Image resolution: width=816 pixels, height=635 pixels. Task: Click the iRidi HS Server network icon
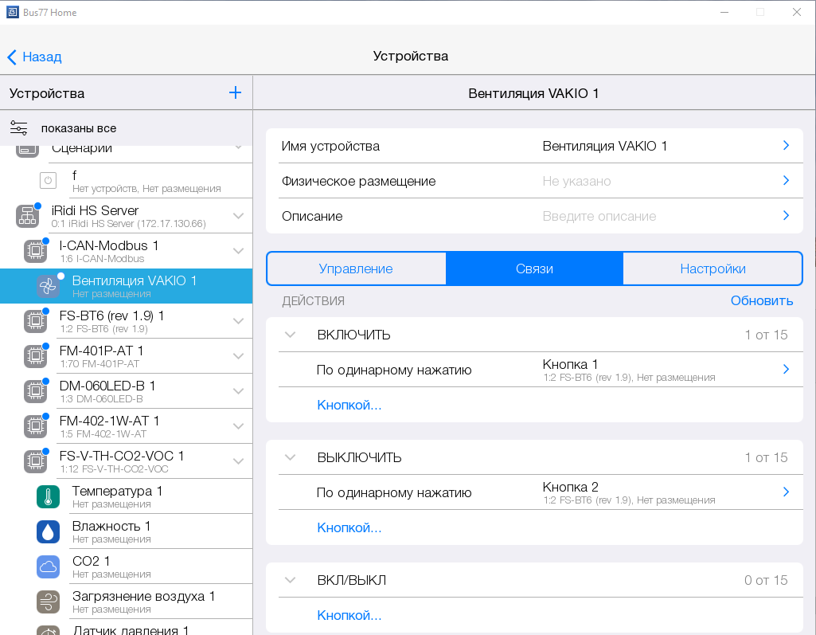27,216
